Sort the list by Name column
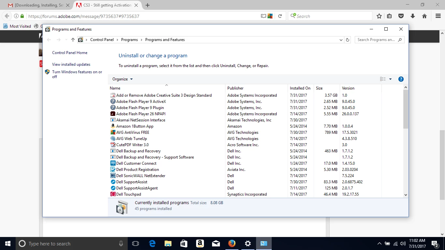Screen dimensions: 445x250 [x=166, y=88]
